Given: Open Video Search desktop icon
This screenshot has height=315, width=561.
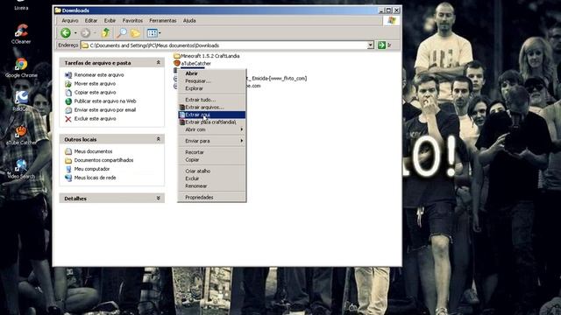Looking at the screenshot, I should (21, 169).
